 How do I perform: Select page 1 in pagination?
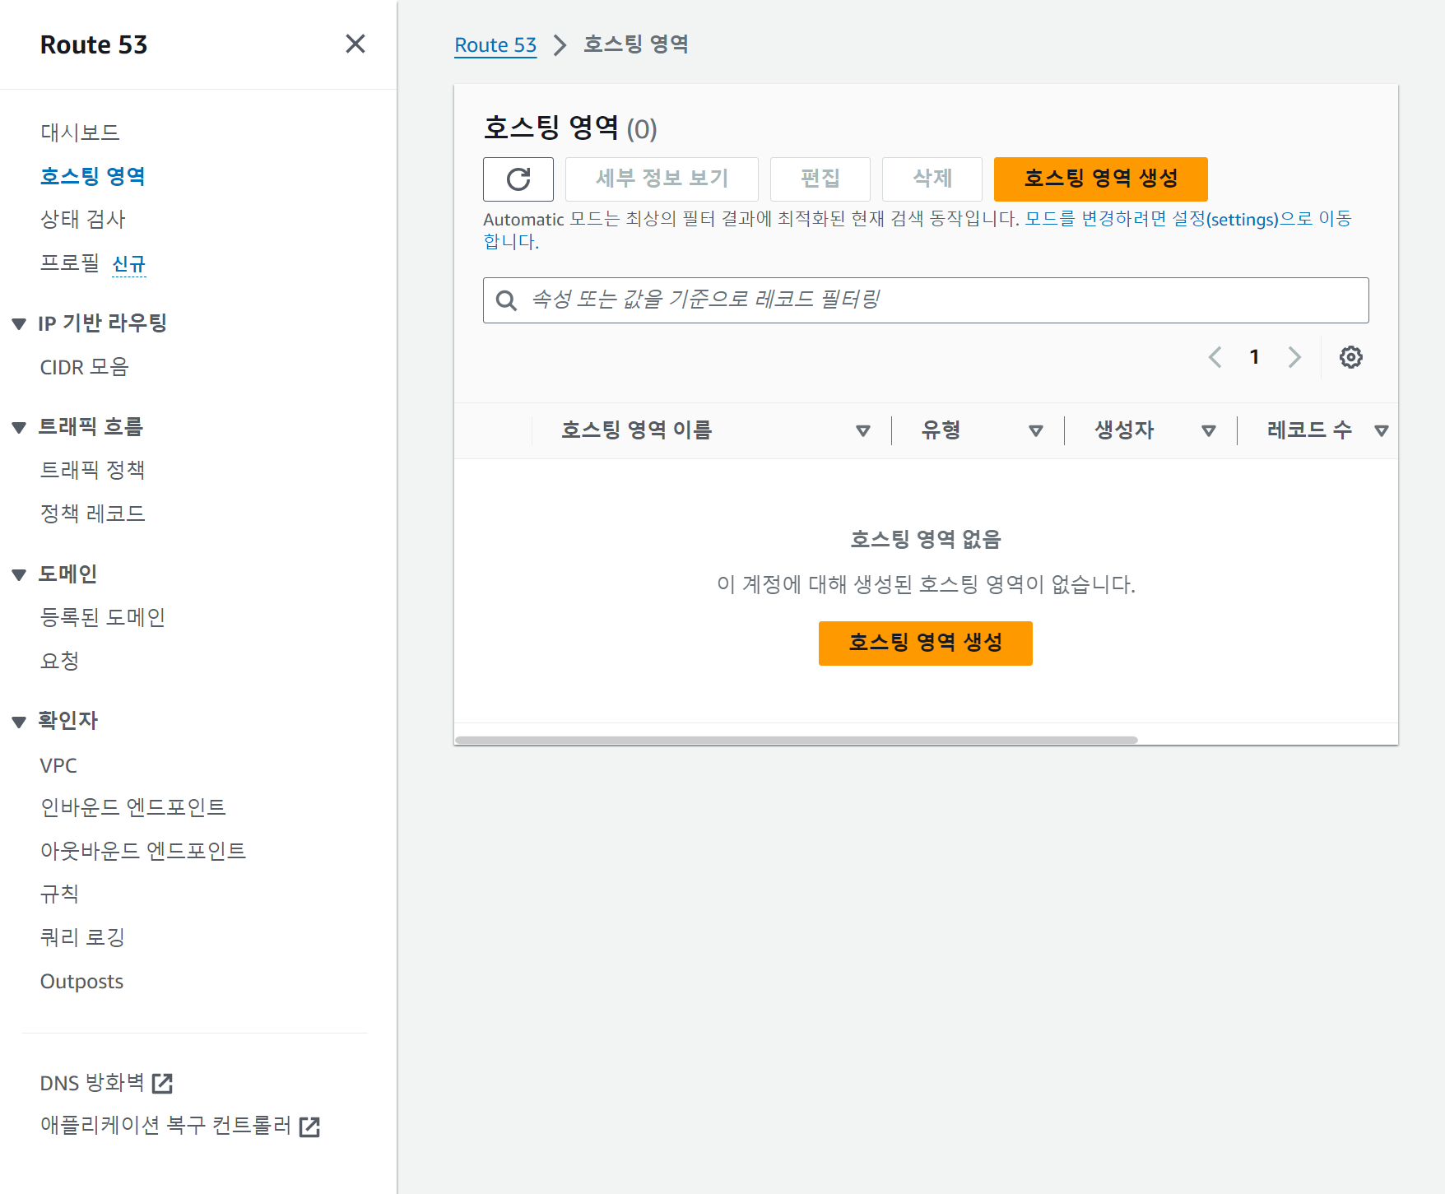point(1254,357)
